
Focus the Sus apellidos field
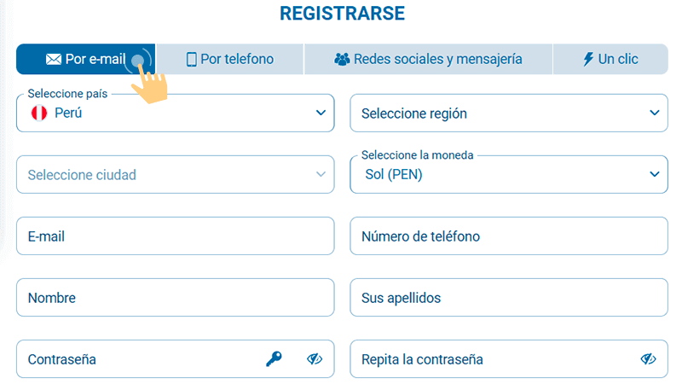(x=509, y=298)
